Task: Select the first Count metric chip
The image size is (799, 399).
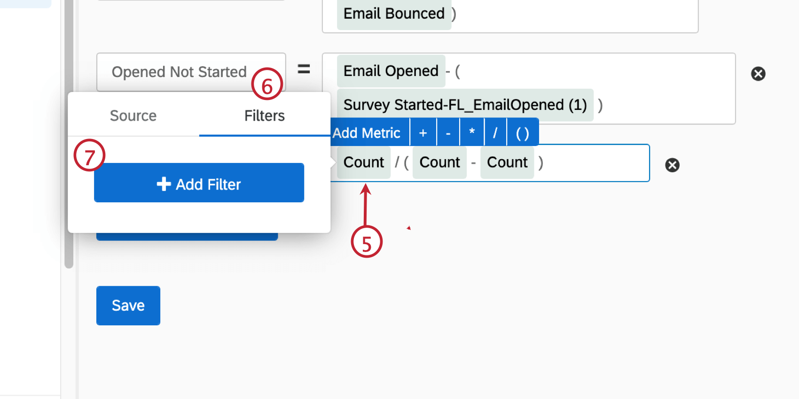Action: [x=364, y=162]
